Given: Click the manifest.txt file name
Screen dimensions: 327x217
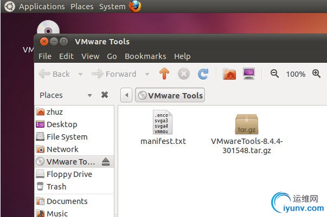Looking at the screenshot, I should tap(163, 141).
